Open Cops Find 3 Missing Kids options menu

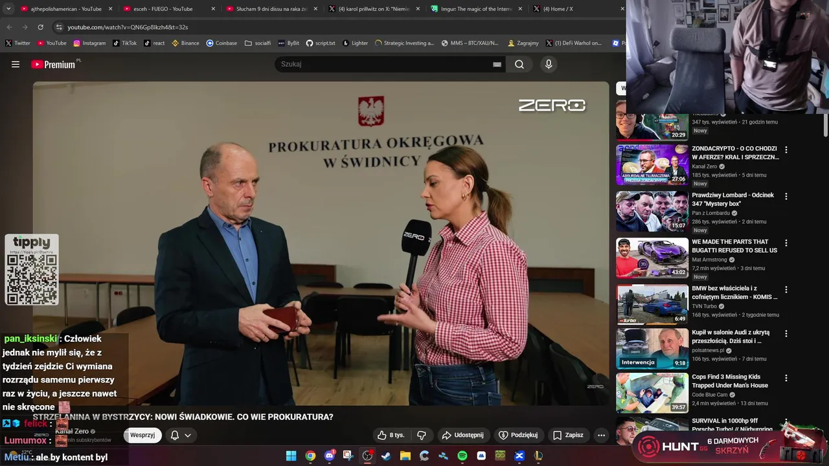coord(786,377)
